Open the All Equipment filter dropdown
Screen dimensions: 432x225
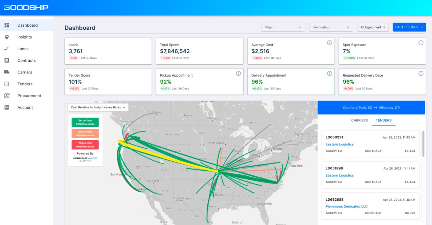pyautogui.click(x=373, y=27)
